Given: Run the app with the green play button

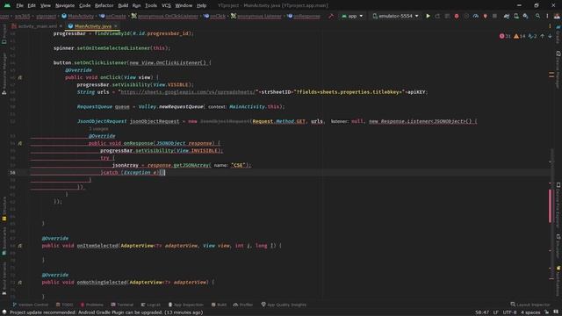Looking at the screenshot, I should pyautogui.click(x=428, y=16).
